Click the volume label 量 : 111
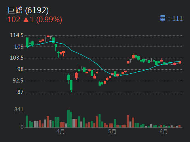Image resolution: width=190 pixels, height=142 pixels. [x=171, y=19]
